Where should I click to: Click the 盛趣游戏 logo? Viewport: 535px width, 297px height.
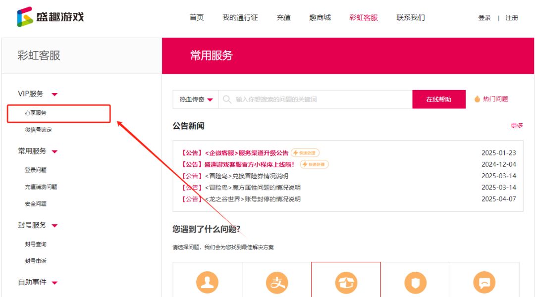coord(51,17)
